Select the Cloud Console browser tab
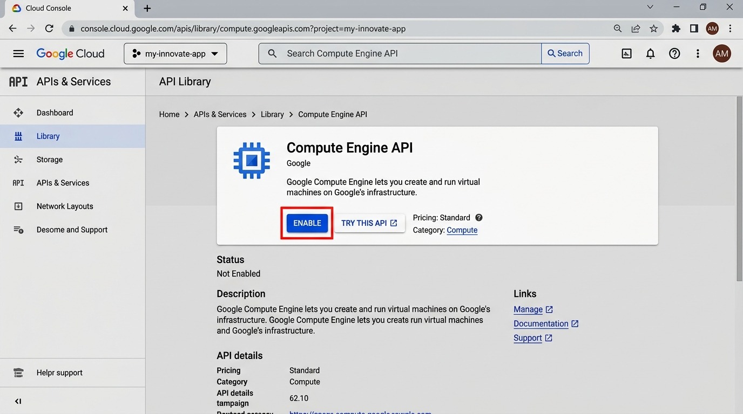The image size is (743, 414). click(x=70, y=8)
